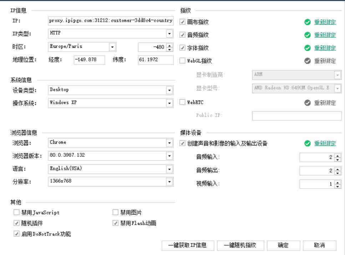The width and height of the screenshot is (345, 255).
Task: Enable the WebRTC checkbox
Action: [182, 102]
